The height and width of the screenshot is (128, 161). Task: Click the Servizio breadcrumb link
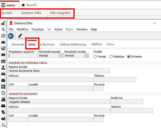click(7, 13)
